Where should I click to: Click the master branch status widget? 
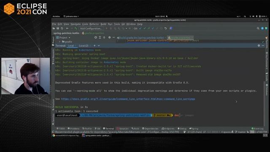[241, 132]
